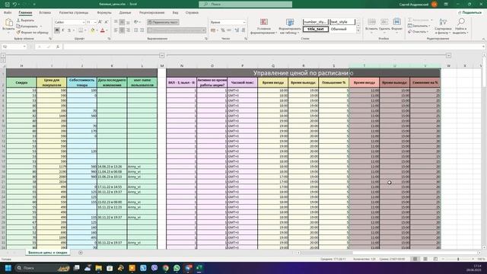The image size is (487, 274).
Task: Open Find & Select magnifier icon
Action: click(x=461, y=22)
